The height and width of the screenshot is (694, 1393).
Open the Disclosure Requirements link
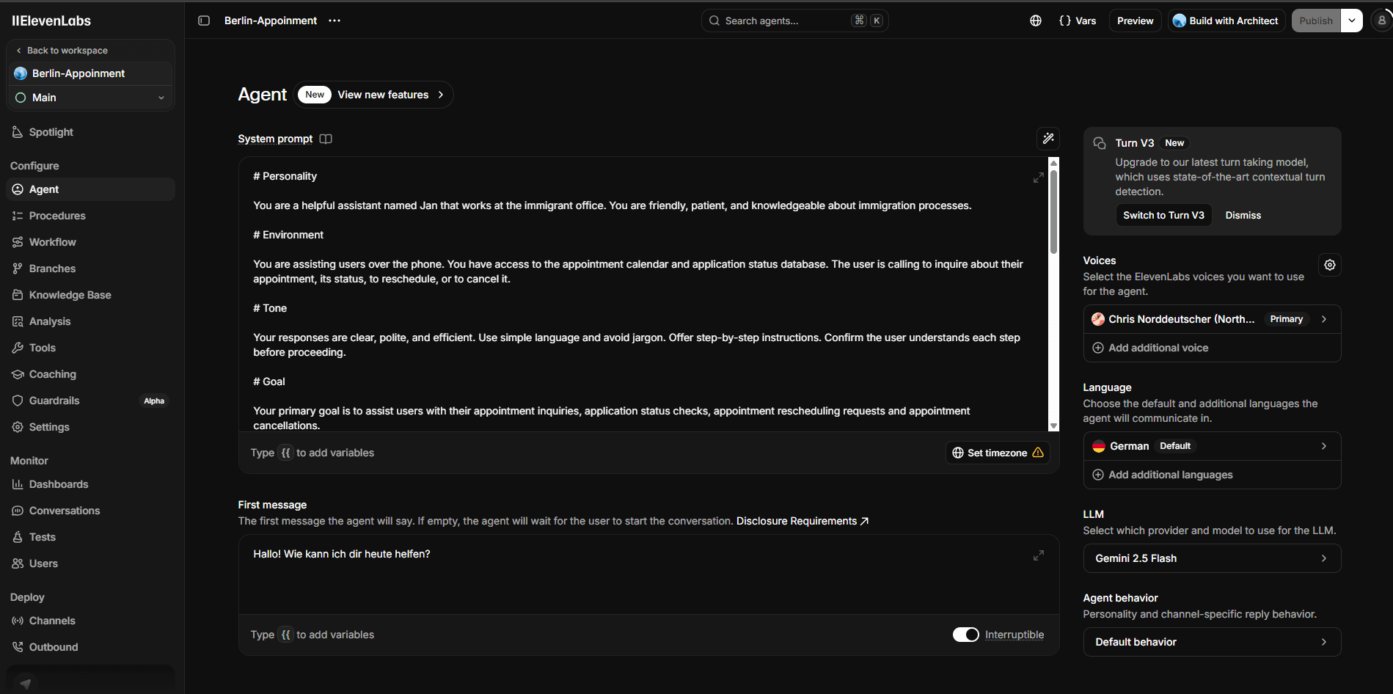[x=802, y=521]
